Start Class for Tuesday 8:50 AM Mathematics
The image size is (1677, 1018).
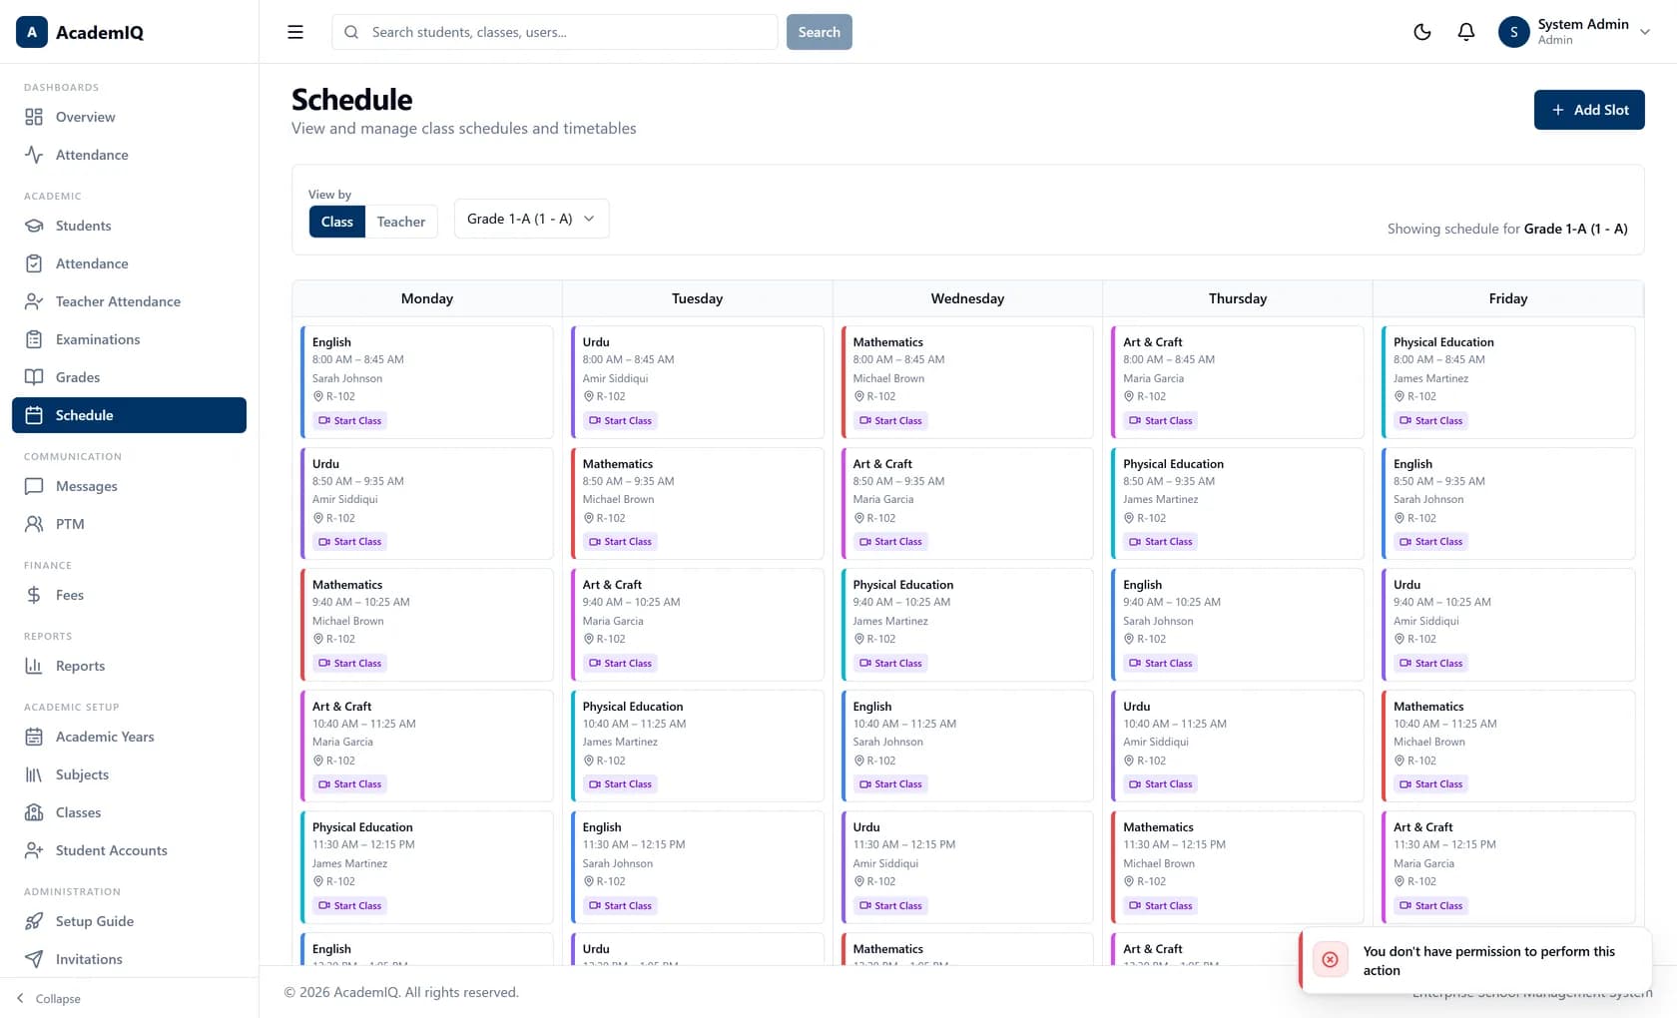[620, 542]
